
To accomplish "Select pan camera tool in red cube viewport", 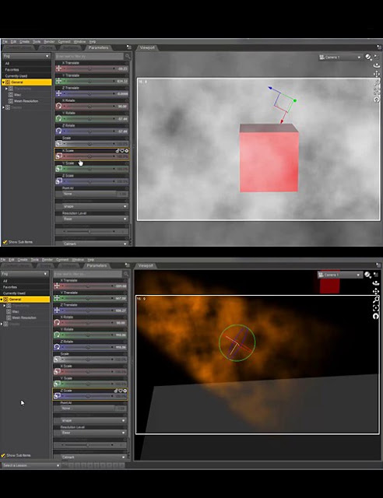I will tap(377, 74).
